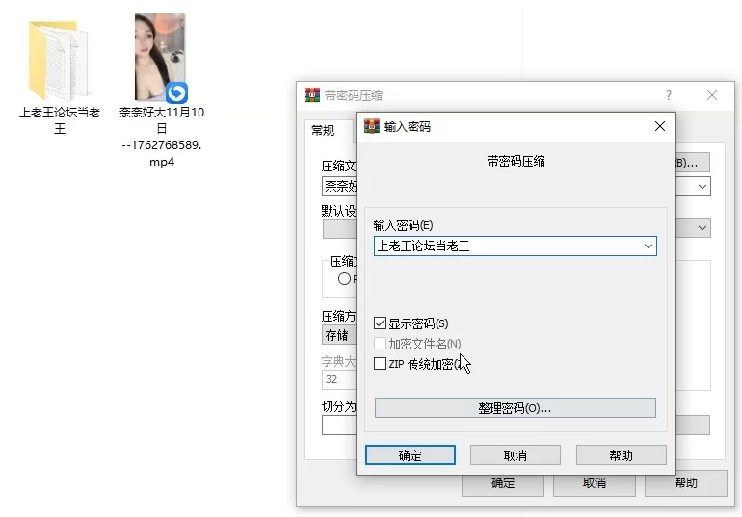This screenshot has height=517, width=742.
Task: Expand the password field dropdown arrow
Action: [x=648, y=246]
